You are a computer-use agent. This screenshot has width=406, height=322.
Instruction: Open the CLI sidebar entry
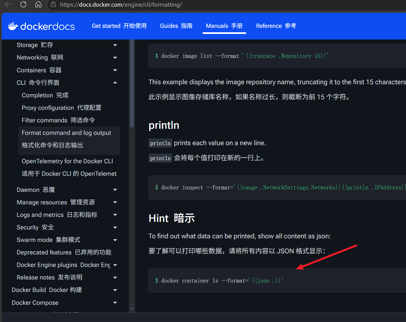pyautogui.click(x=38, y=83)
